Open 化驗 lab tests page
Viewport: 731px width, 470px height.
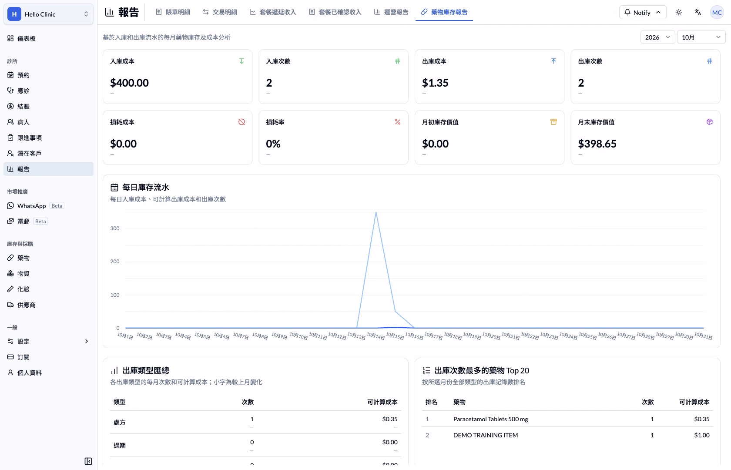tap(48, 289)
